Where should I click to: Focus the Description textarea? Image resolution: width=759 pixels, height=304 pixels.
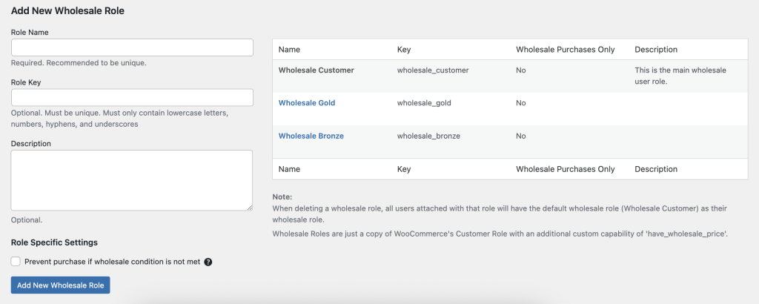(132, 180)
